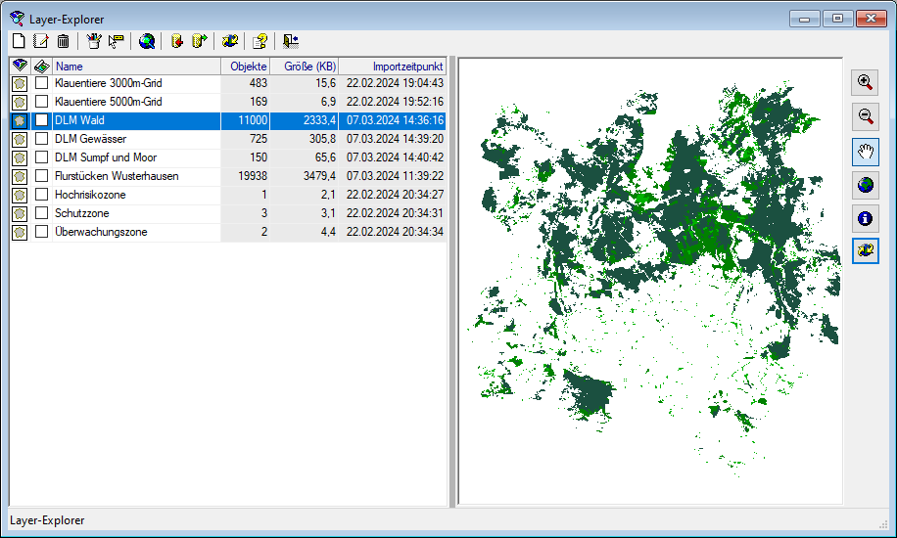Select the Hochrisikozone layer name
Image resolution: width=897 pixels, height=538 pixels.
[90, 195]
